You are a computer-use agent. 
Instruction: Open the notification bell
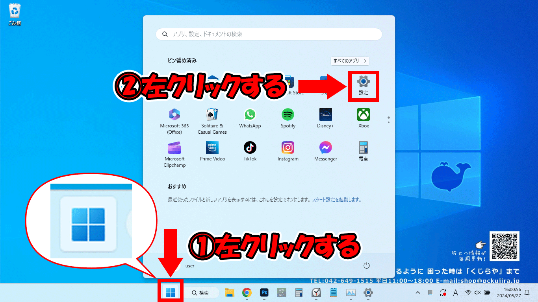pos(527,293)
